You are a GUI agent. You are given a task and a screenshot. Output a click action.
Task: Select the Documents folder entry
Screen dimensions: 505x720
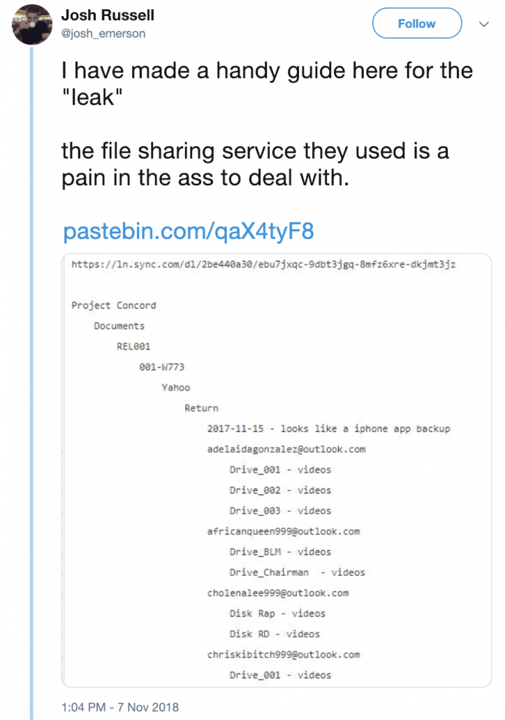coord(119,326)
